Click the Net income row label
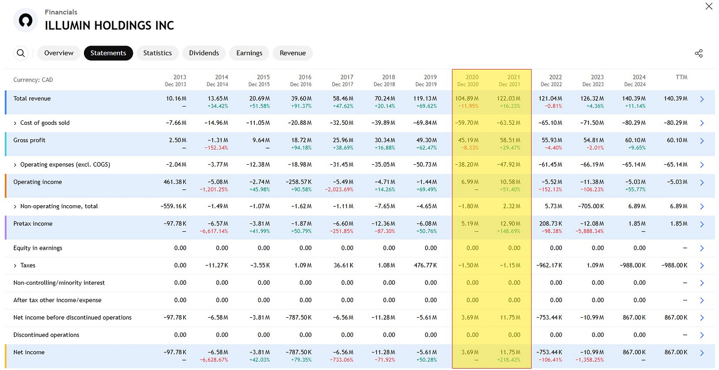 [x=29, y=352]
